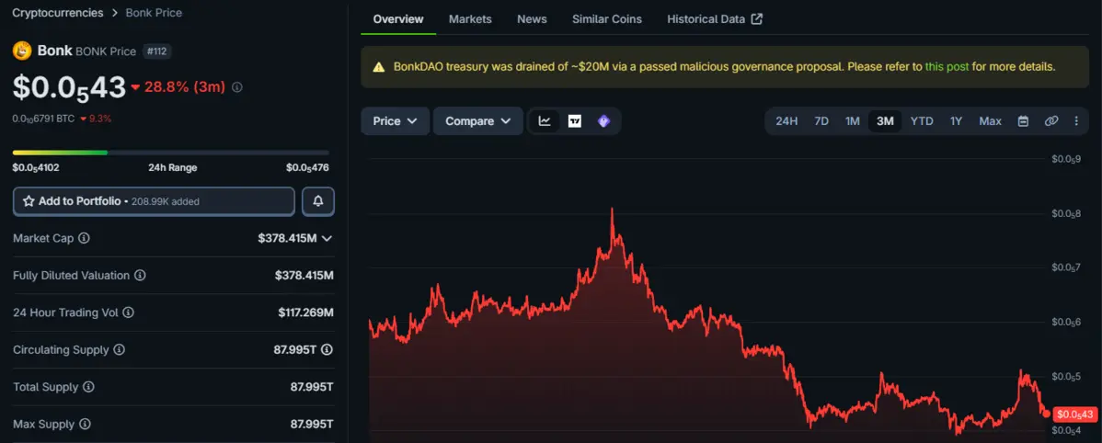Open the calendar date range picker
This screenshot has width=1102, height=443.
tap(1023, 120)
